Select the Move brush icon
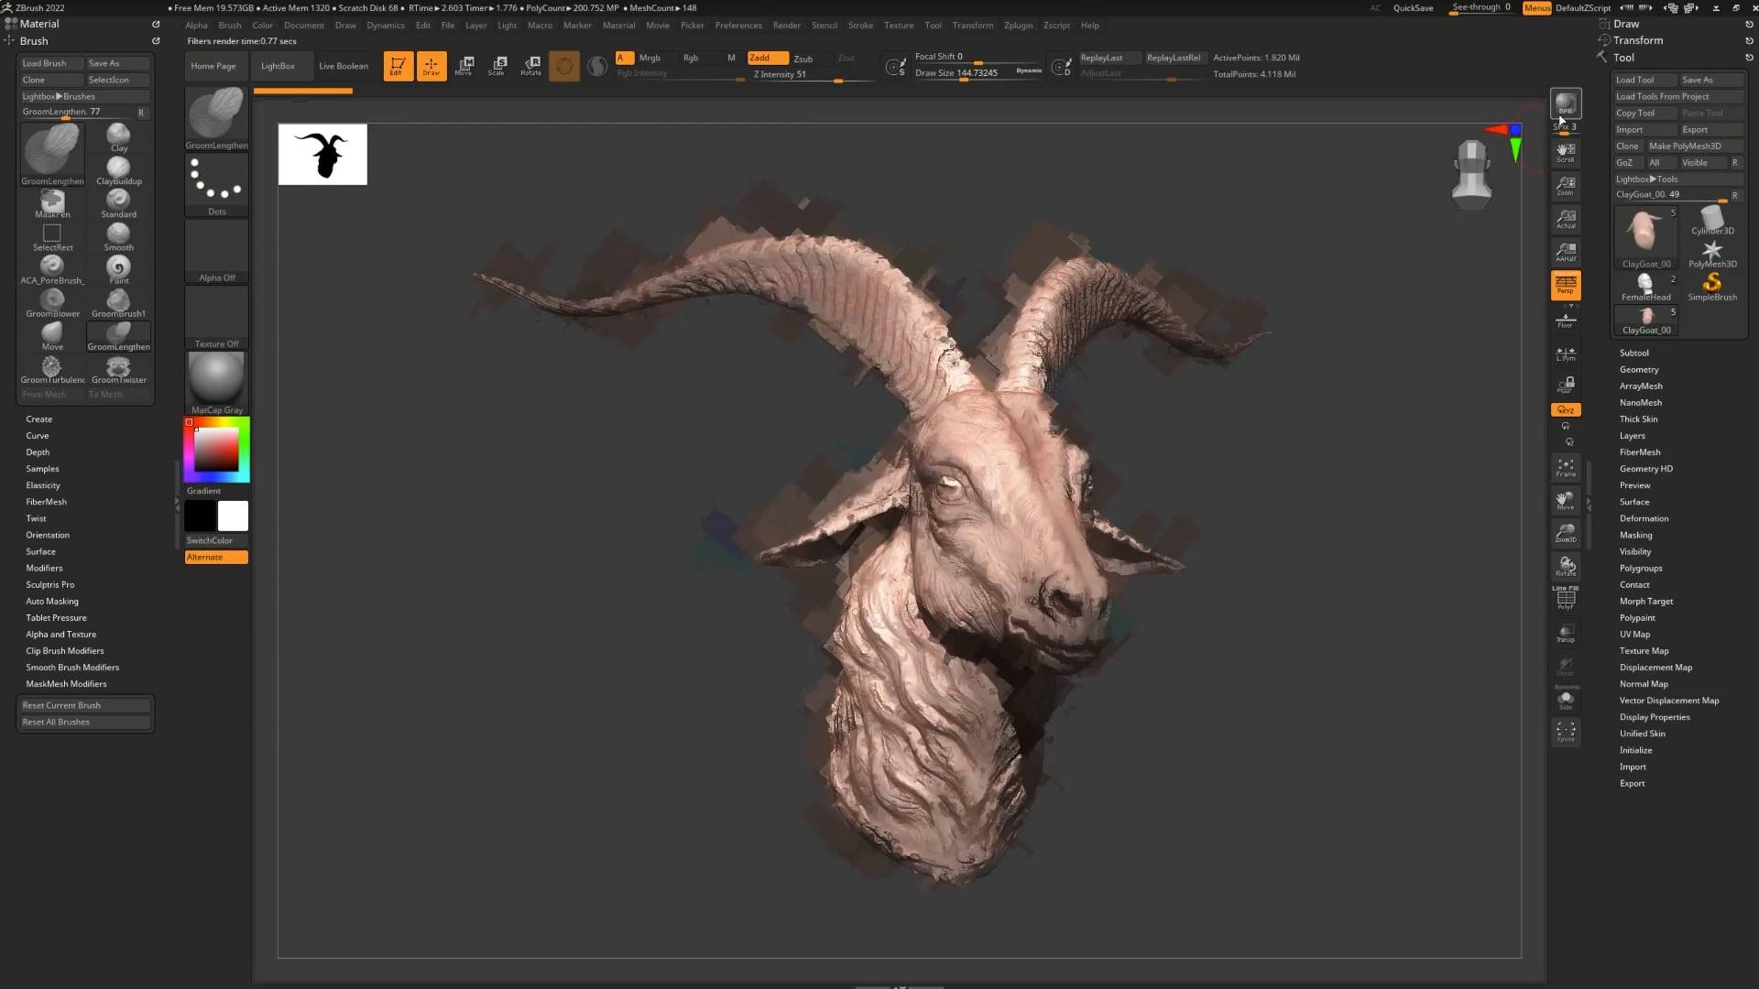 point(52,333)
